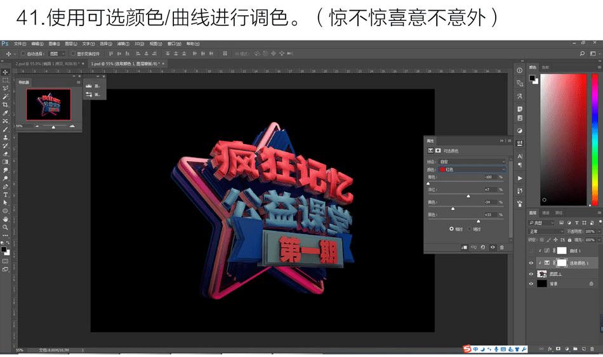Screen dimensions: 603x357
Task: Clip adjustment to layer below in Properties
Action: pos(464,247)
